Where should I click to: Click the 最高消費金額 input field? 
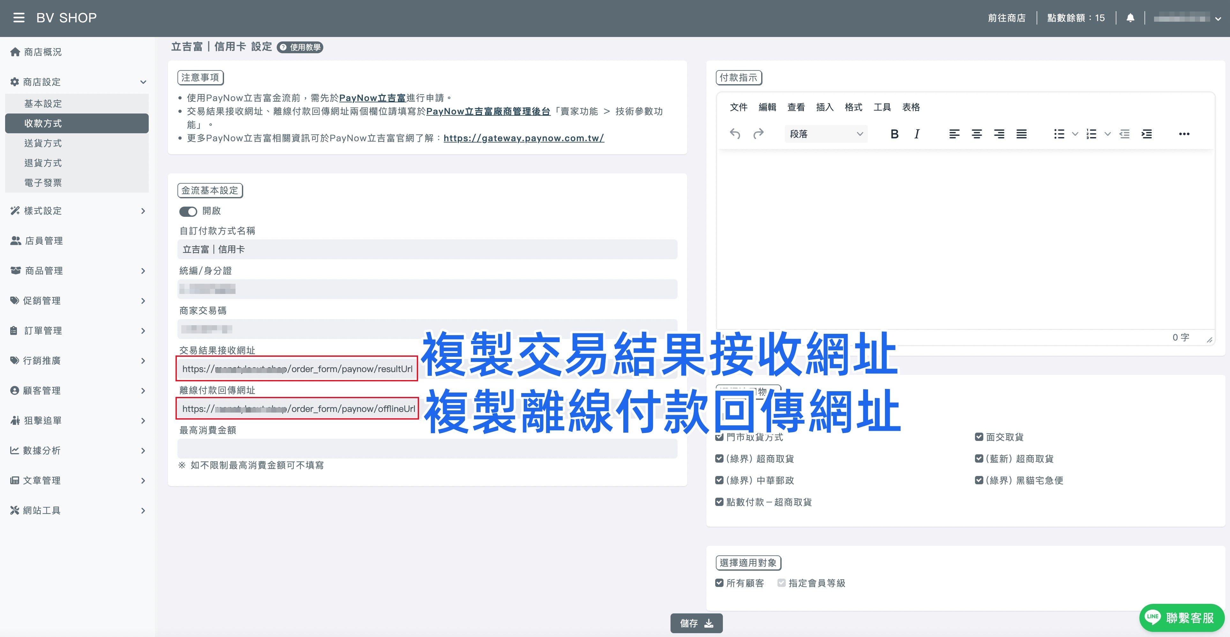pyautogui.click(x=427, y=449)
